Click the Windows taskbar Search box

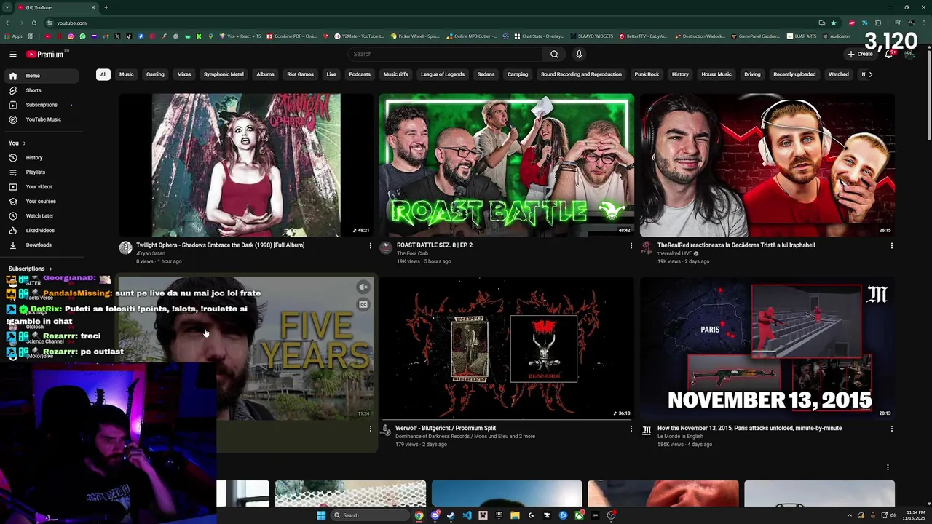coord(369,515)
